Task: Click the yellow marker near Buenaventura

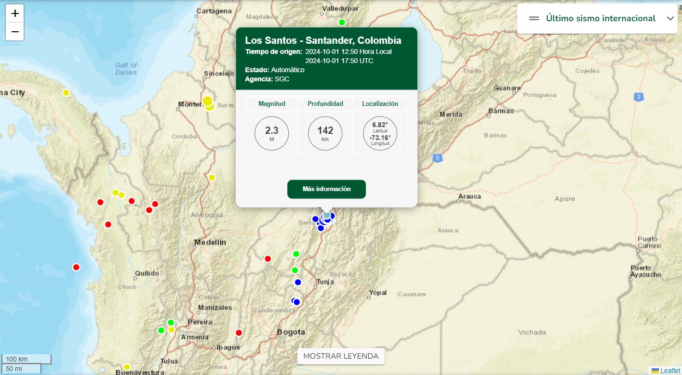Action: point(127,367)
